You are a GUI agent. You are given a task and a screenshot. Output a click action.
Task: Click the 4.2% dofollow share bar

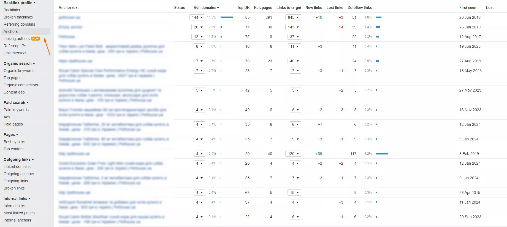coord(382,154)
